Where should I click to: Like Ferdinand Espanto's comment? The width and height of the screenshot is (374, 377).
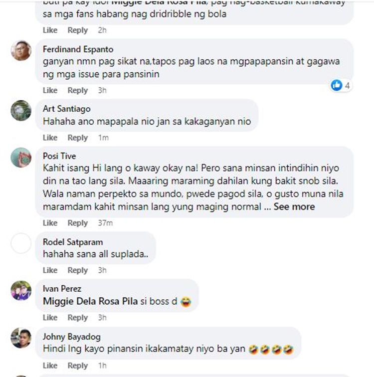(50, 90)
